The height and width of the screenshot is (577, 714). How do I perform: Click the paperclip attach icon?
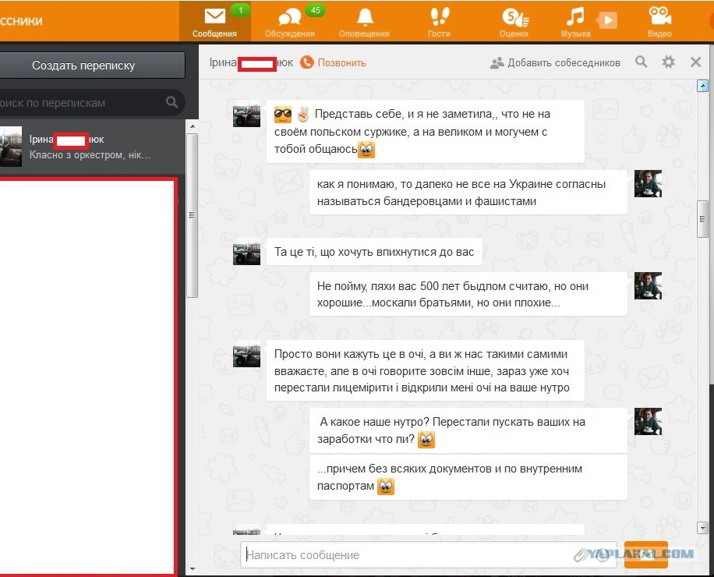point(581,555)
